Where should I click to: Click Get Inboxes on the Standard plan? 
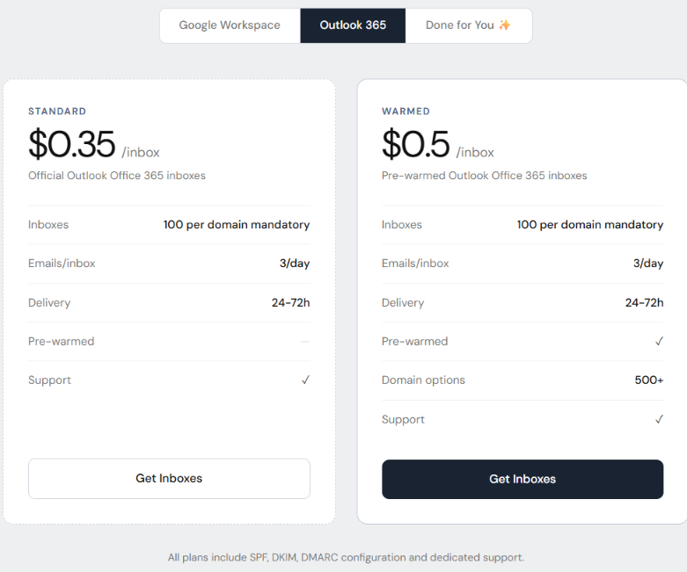click(169, 478)
